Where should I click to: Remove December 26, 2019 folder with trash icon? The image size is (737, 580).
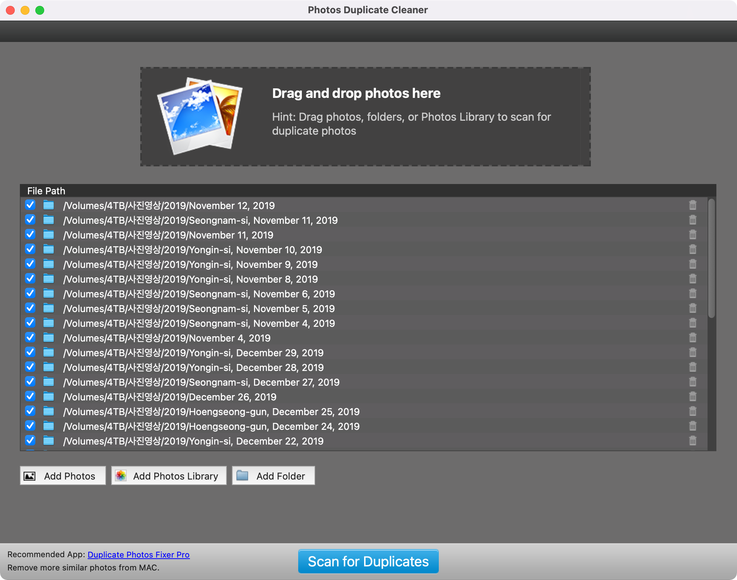click(692, 397)
